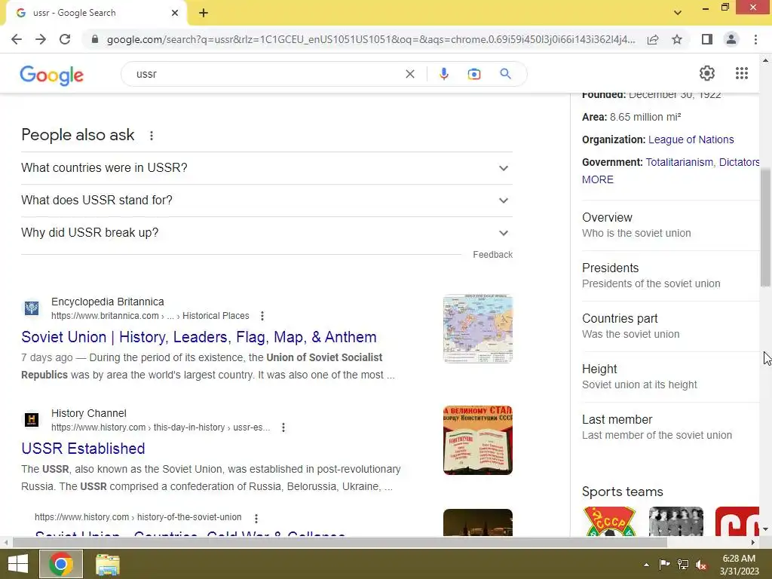
Task: Open Google quick settings gear
Action: [x=707, y=73]
